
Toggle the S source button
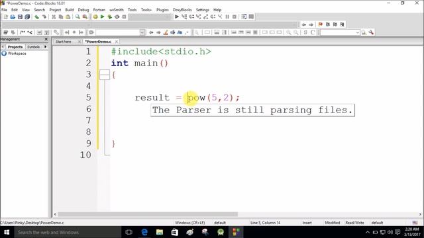click(305, 32)
